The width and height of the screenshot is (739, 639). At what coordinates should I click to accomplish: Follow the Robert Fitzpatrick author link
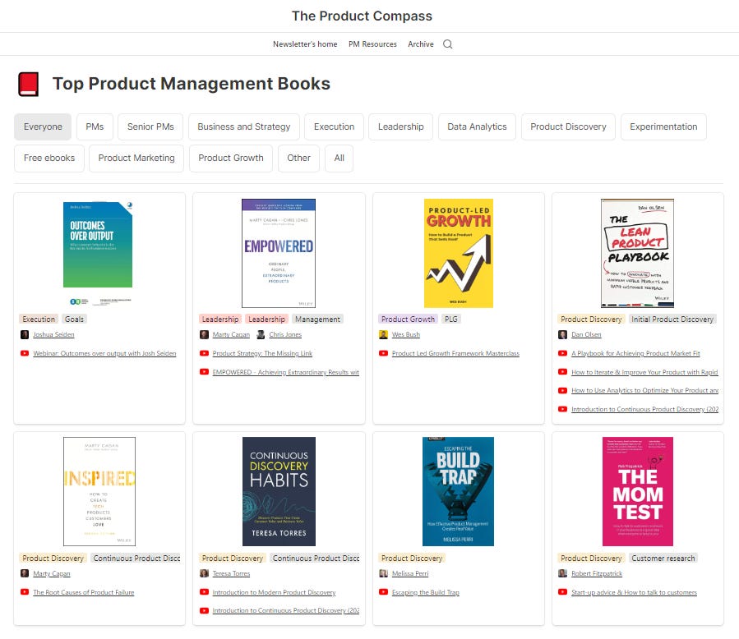tap(595, 573)
